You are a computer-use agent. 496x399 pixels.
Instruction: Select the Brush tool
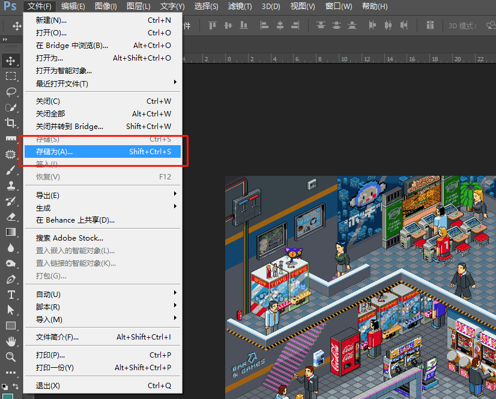[11, 170]
